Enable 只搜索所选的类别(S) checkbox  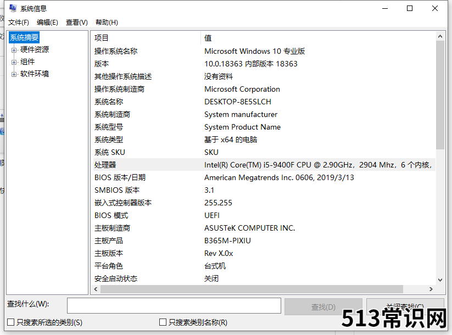tap(10, 322)
